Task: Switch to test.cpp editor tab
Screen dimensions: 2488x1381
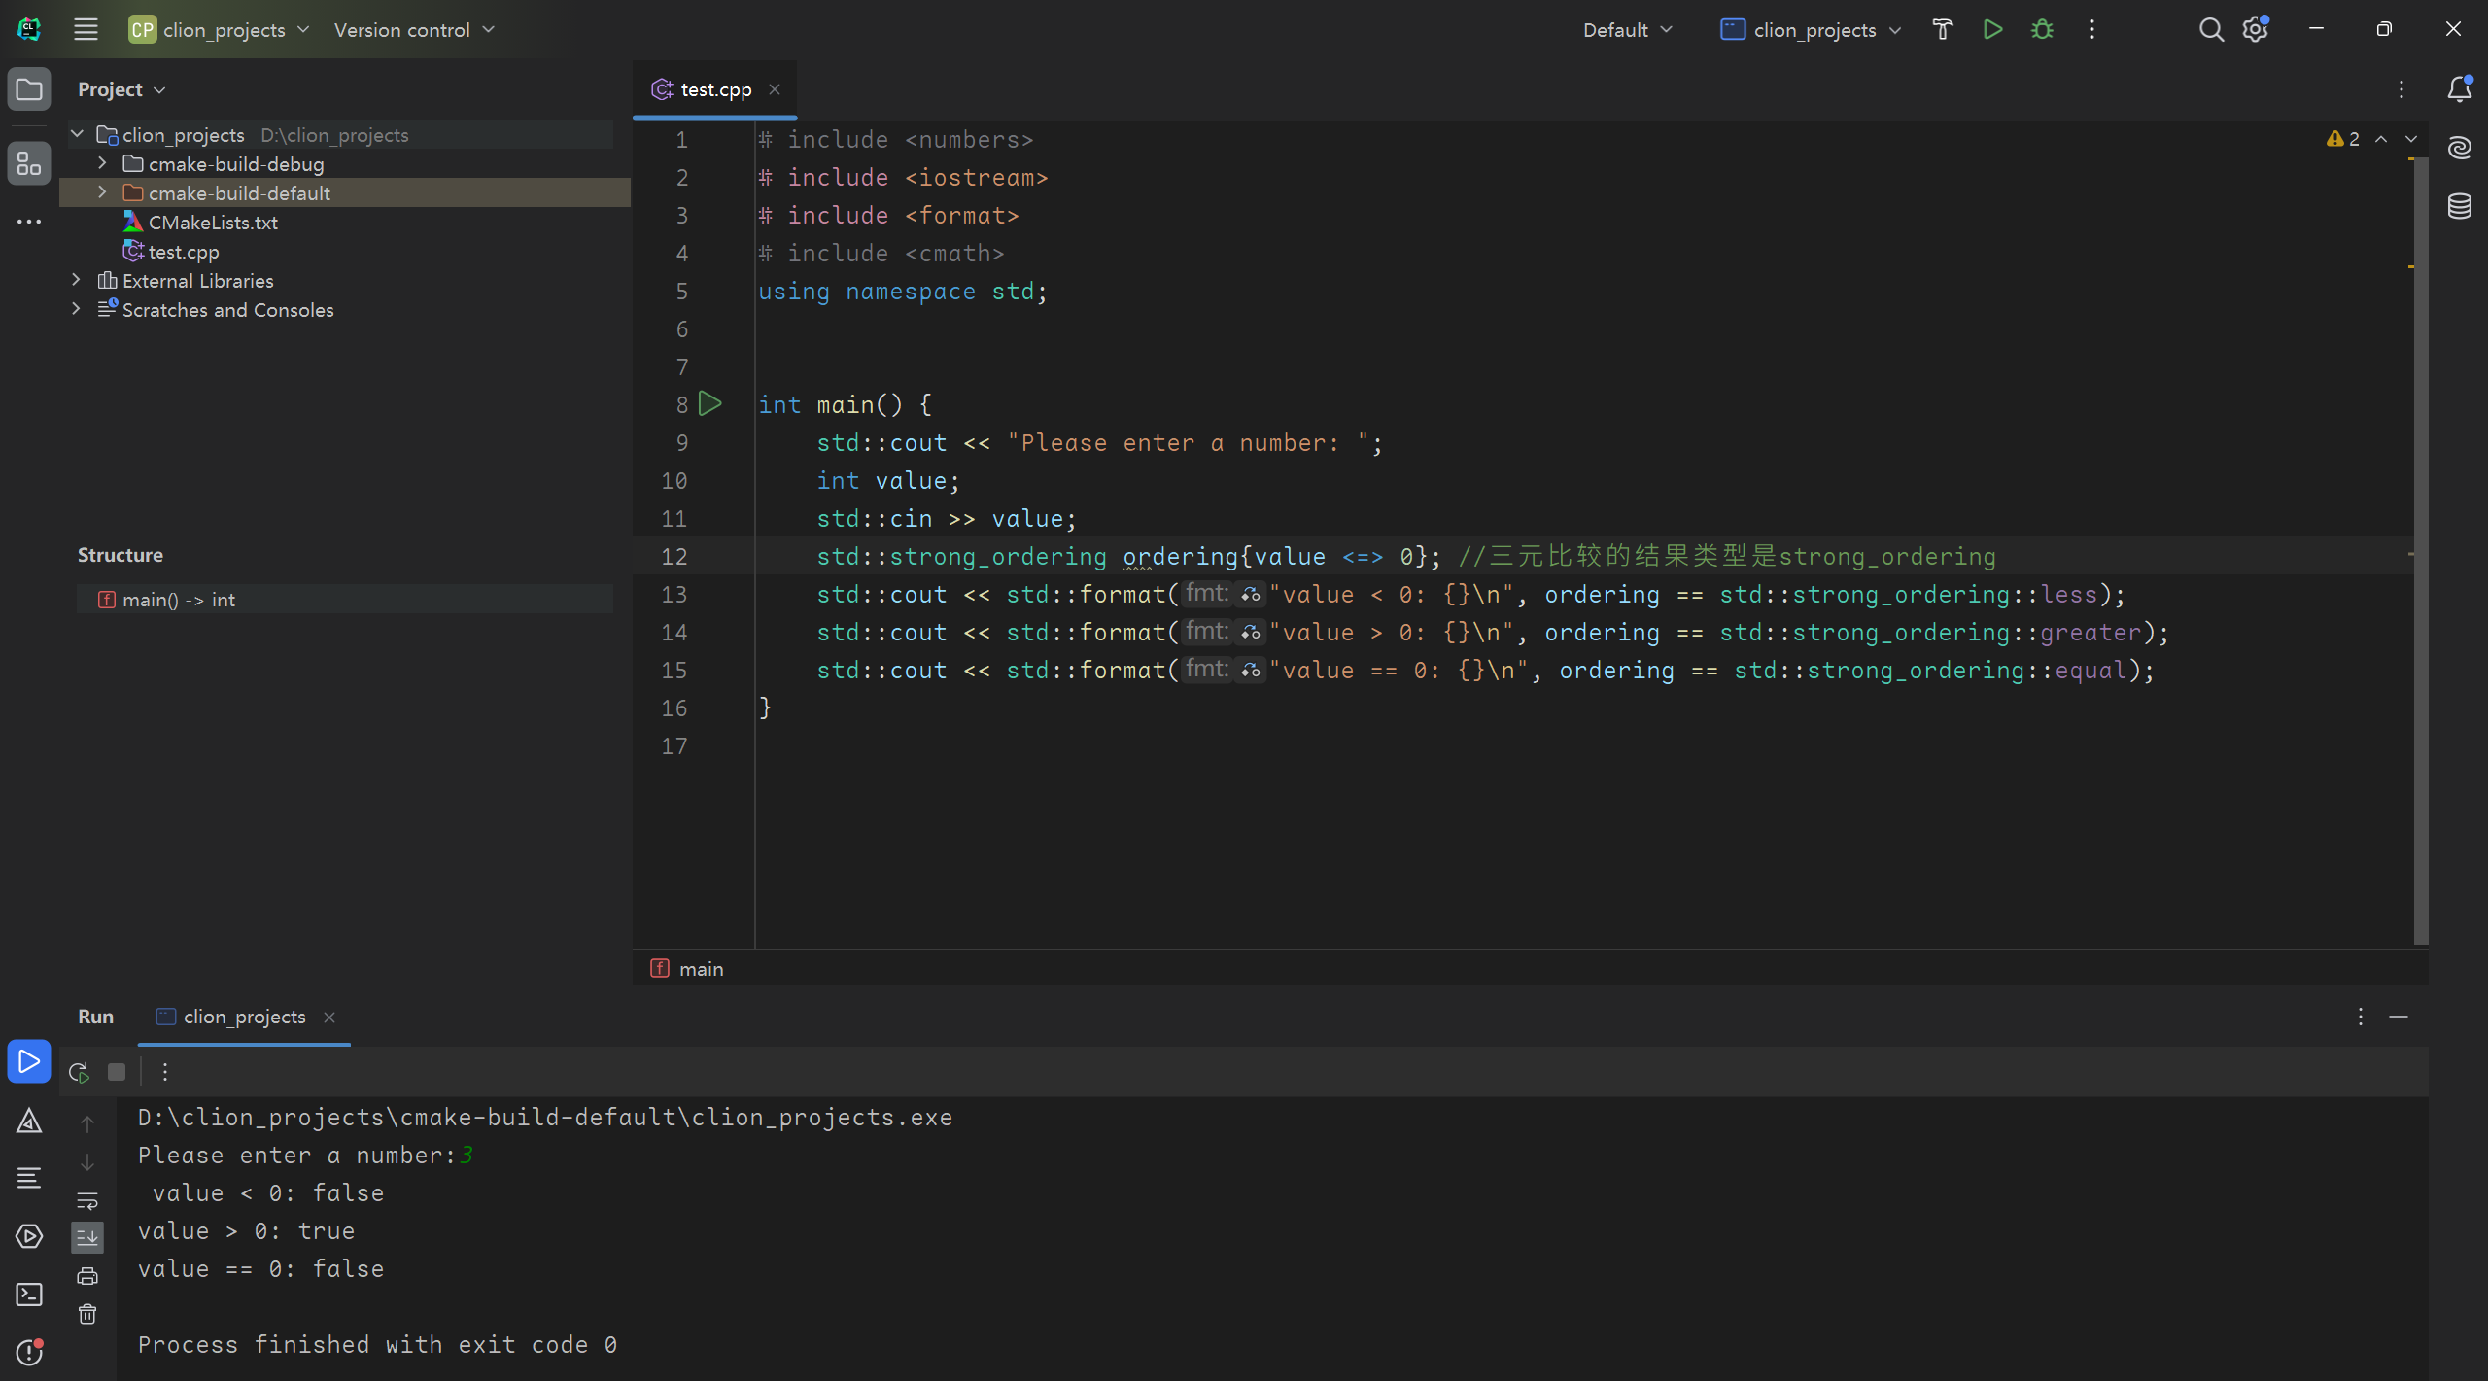Action: (x=715, y=89)
